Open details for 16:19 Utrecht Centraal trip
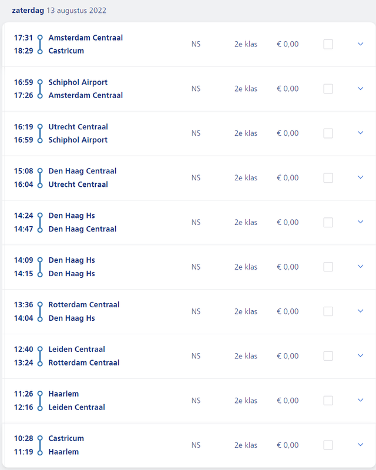Image resolution: width=376 pixels, height=470 pixels. pos(360,133)
